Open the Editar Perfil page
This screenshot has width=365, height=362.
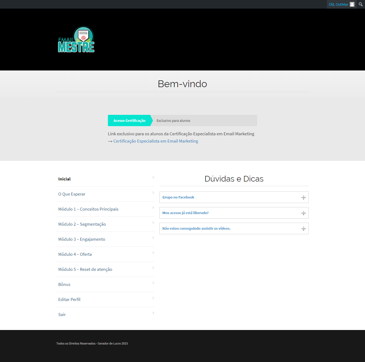coord(69,300)
